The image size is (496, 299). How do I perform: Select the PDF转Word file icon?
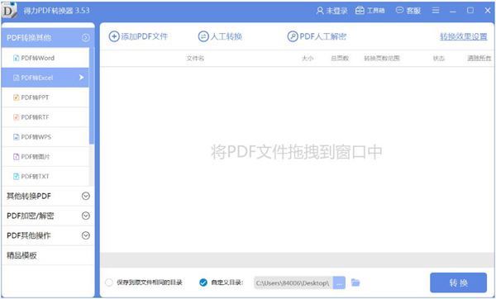(x=17, y=58)
